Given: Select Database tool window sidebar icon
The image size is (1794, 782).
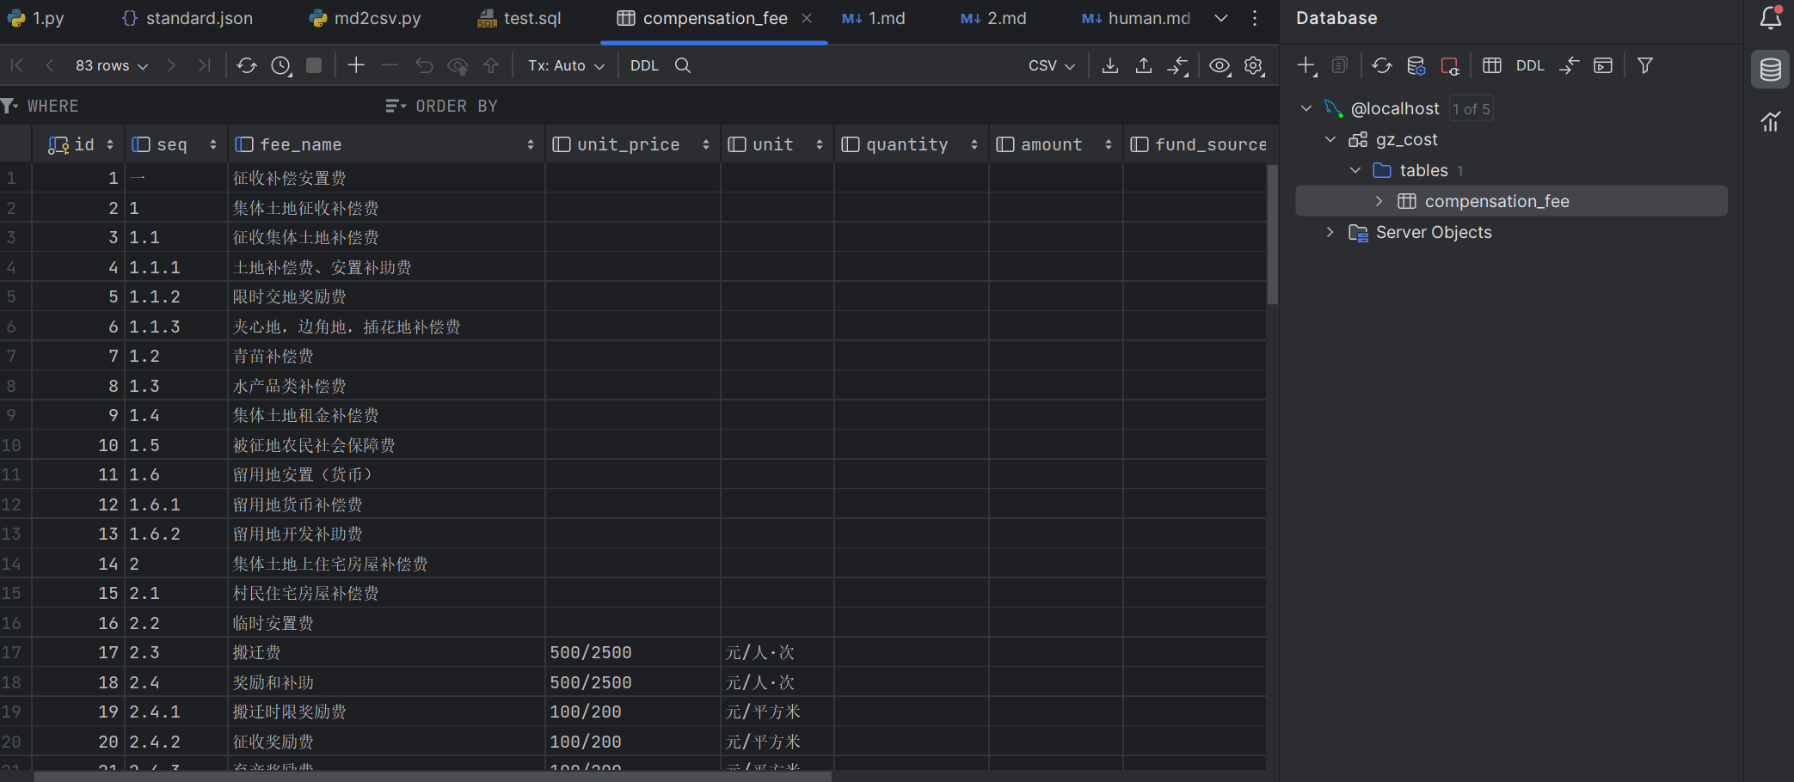Looking at the screenshot, I should (1771, 70).
